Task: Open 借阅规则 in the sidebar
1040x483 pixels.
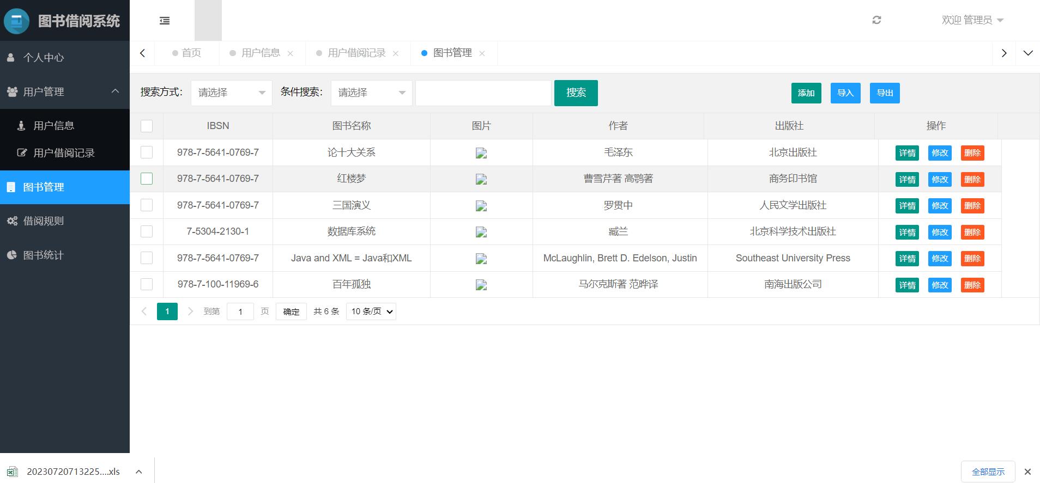Action: pyautogui.click(x=65, y=221)
